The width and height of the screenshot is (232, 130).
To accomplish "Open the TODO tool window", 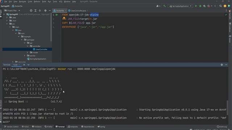I will pyautogui.click(x=25, y=127).
